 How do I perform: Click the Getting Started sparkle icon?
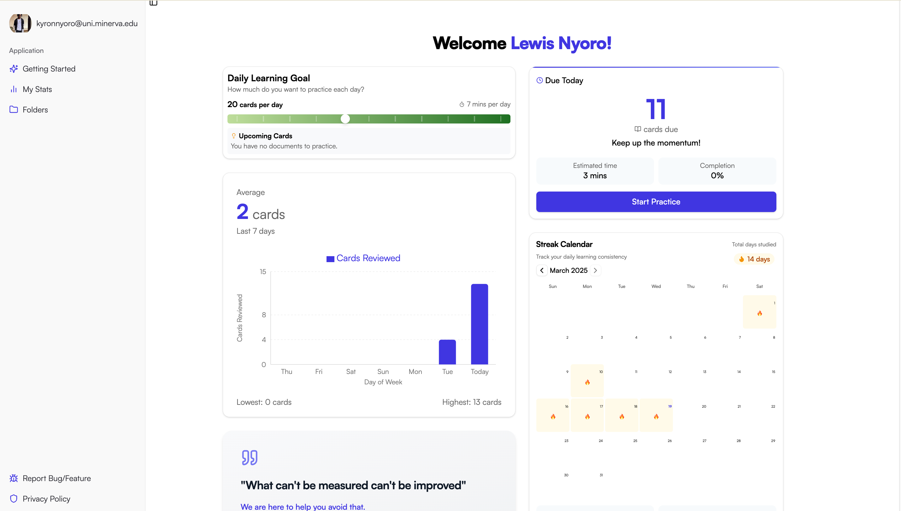(14, 69)
